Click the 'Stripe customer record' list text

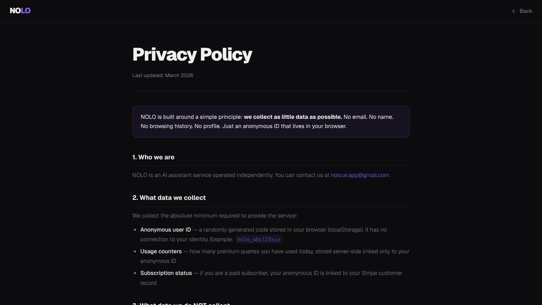click(x=271, y=278)
